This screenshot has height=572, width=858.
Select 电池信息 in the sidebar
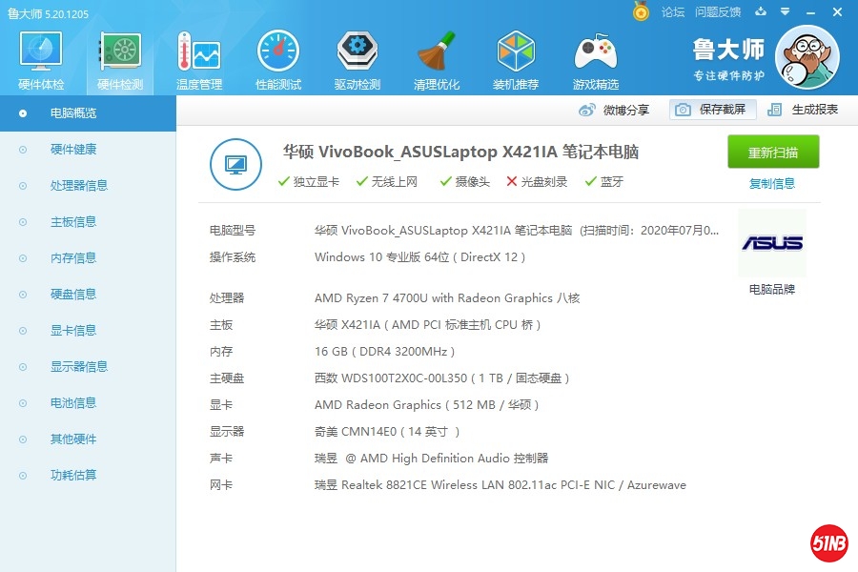(73, 403)
